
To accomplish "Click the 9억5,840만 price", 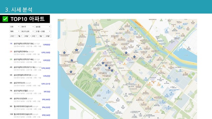I will (x=46, y=99).
